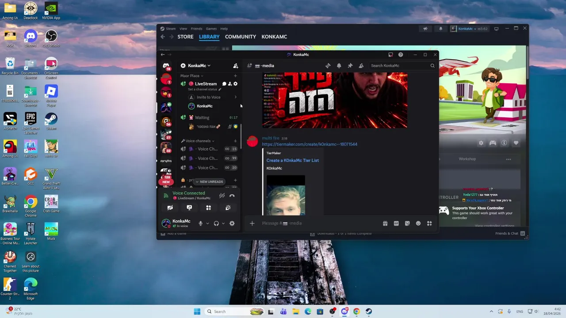566x318 pixels.
Task: Open the red Hebrew thumbnail image in chat
Action: (335, 101)
